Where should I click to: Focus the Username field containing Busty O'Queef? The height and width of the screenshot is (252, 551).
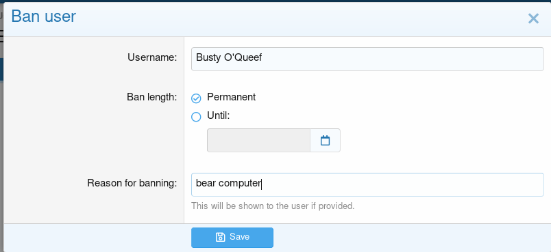click(x=367, y=59)
